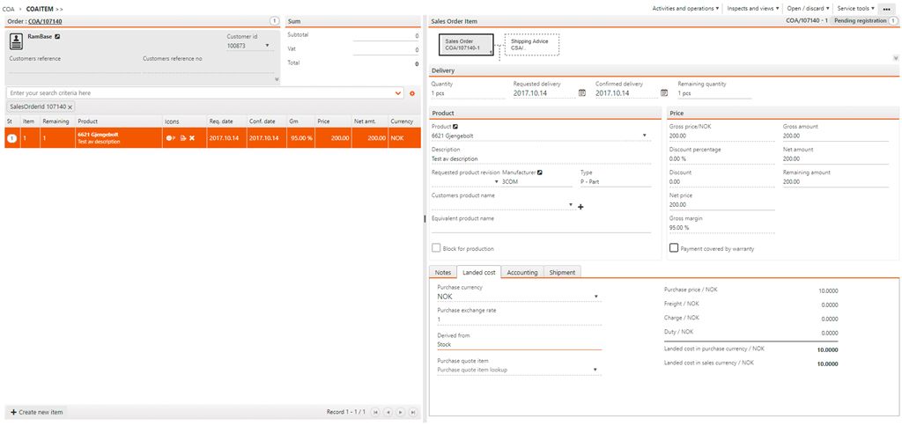Click Create new item button
Image resolution: width=902 pixels, height=426 pixels.
[x=36, y=412]
